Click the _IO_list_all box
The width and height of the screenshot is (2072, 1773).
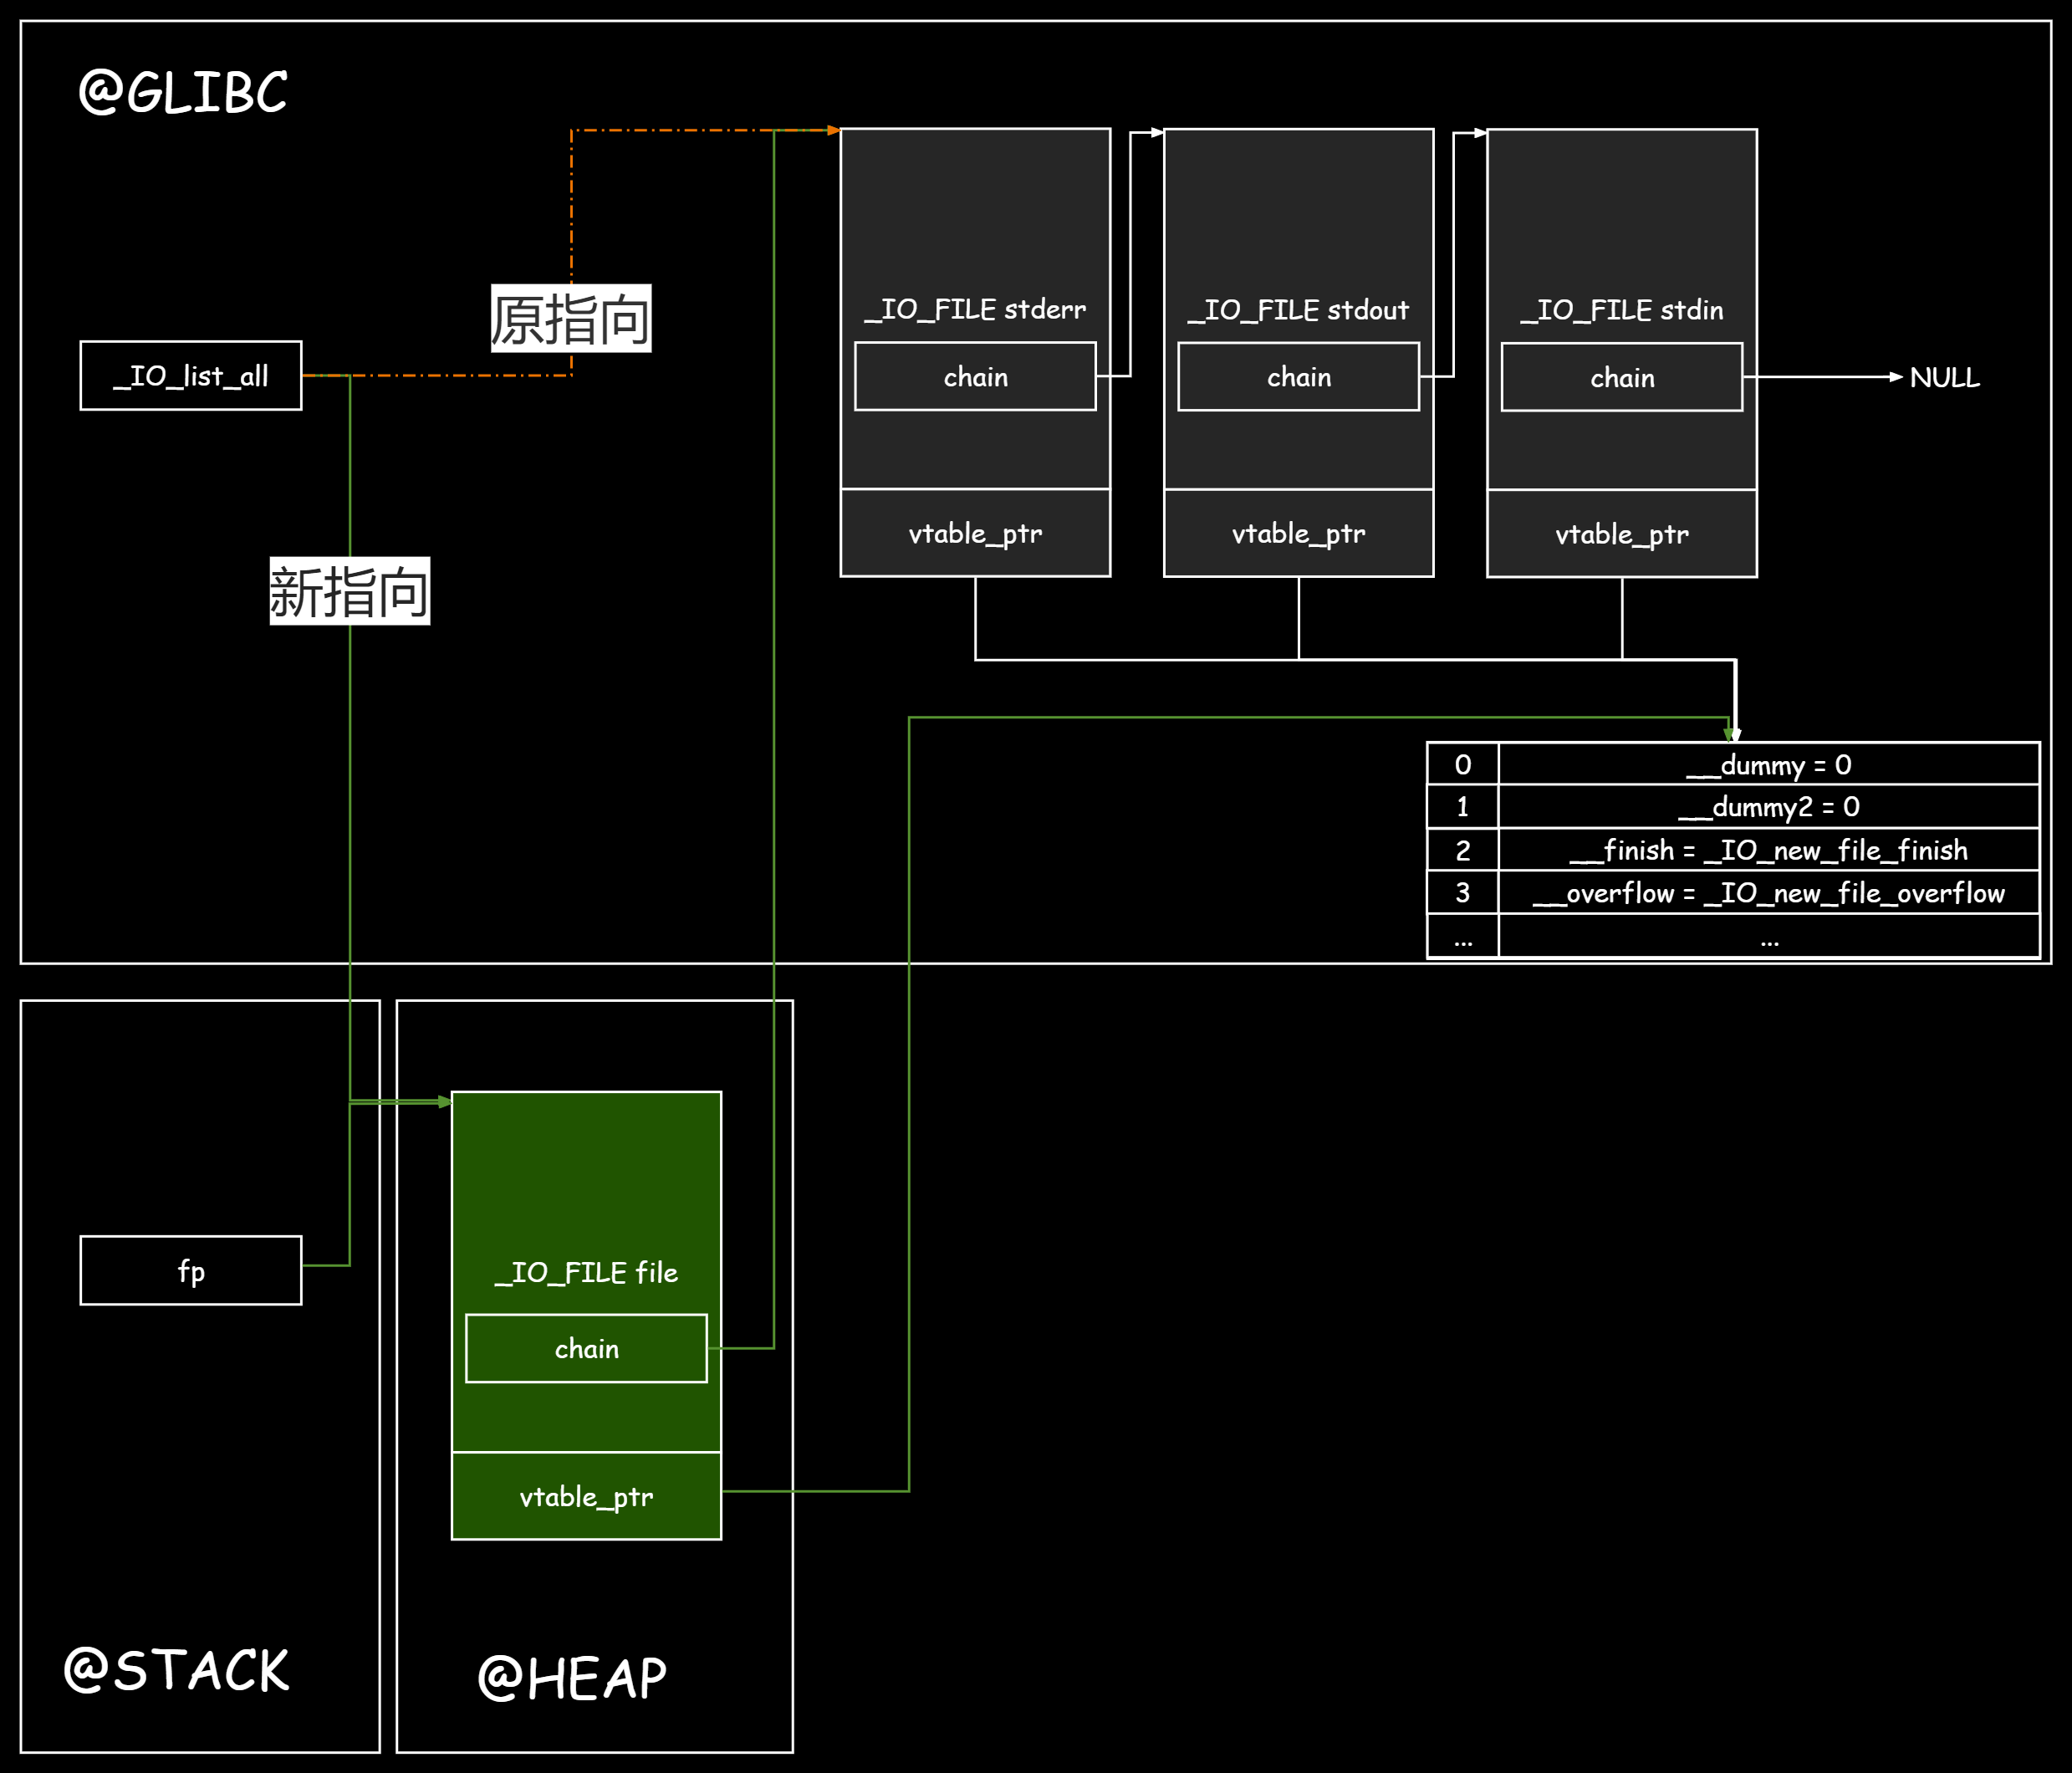click(190, 376)
